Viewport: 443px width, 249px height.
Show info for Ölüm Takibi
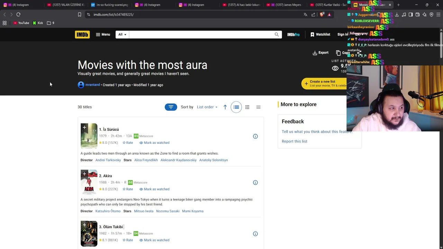[x=255, y=234]
